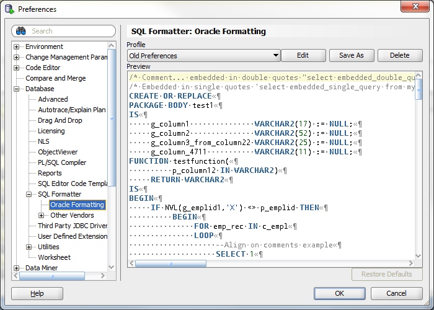This screenshot has width=434, height=310.
Task: Open ObjectViewer preferences
Action: click(58, 152)
